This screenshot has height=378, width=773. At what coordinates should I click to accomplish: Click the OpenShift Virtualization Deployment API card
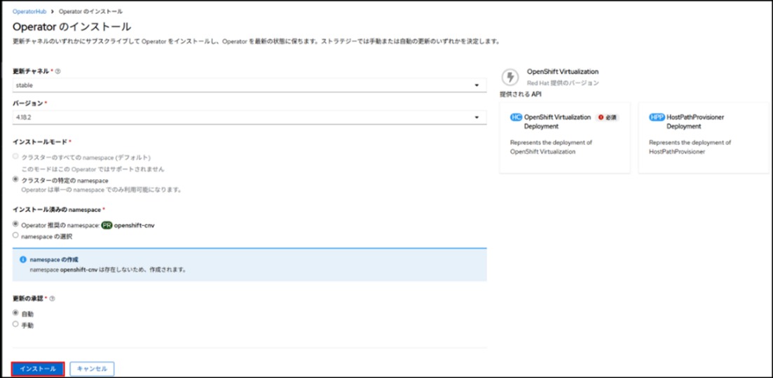564,138
